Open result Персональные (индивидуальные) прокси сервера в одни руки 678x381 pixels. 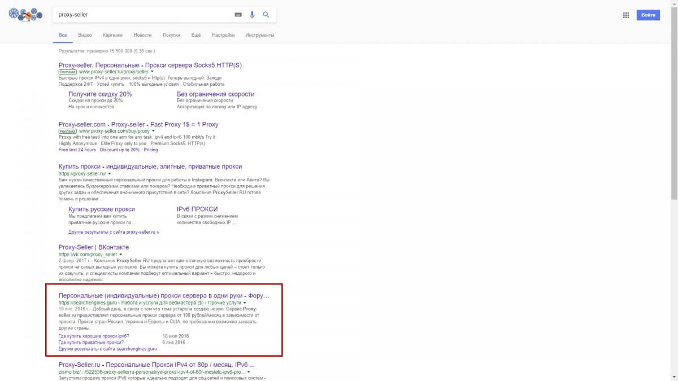164,296
